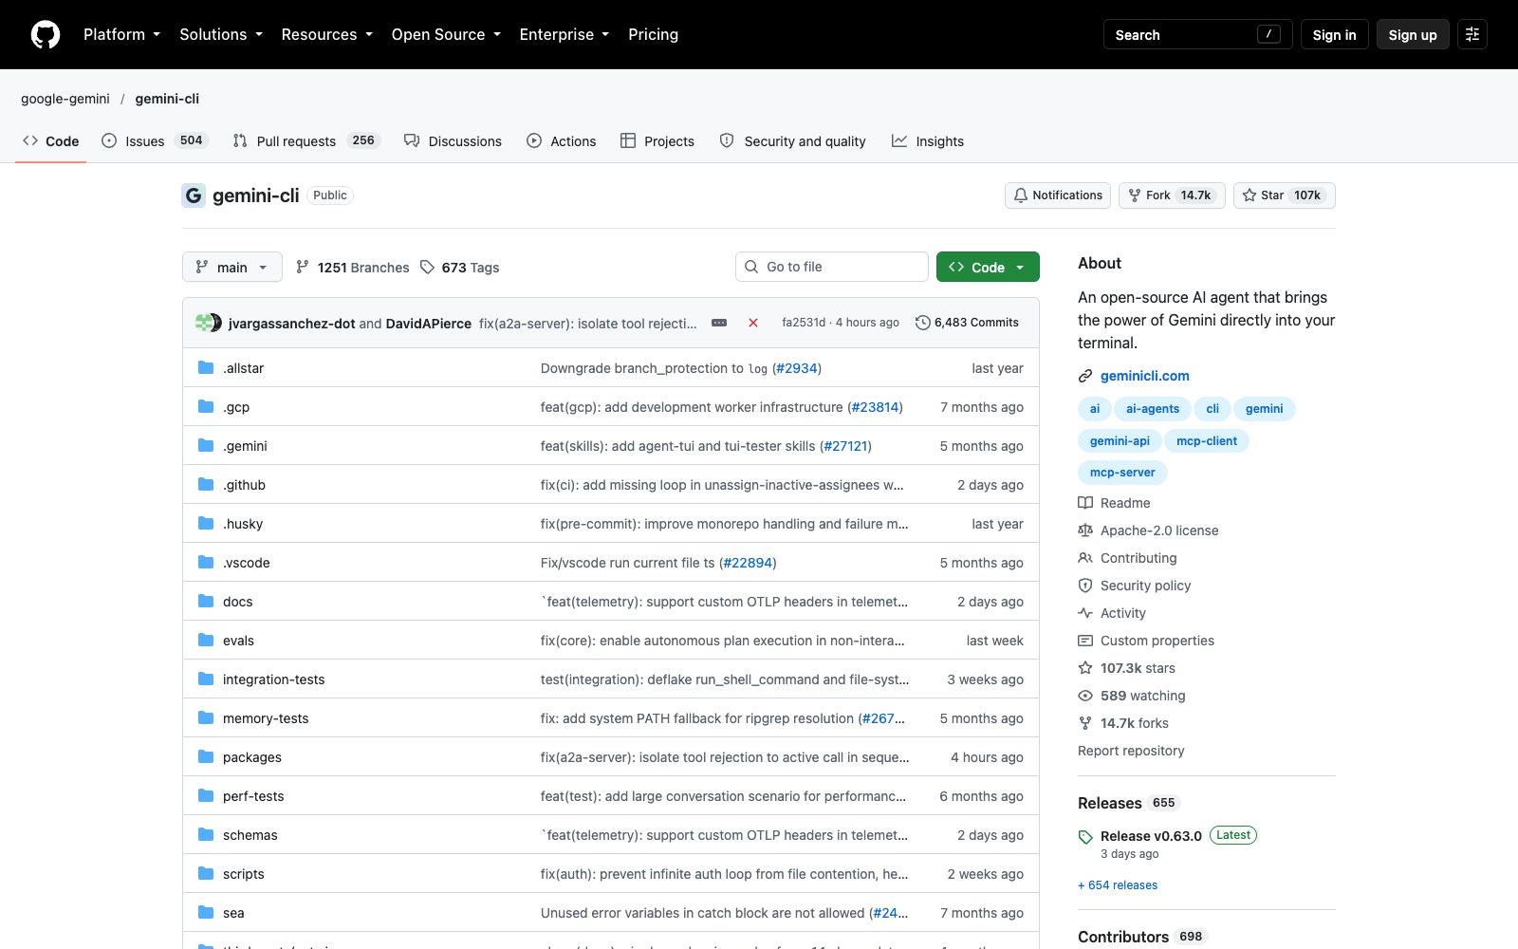Expand the Enterprise navigation menu
The width and height of the screenshot is (1518, 949).
coord(565,34)
